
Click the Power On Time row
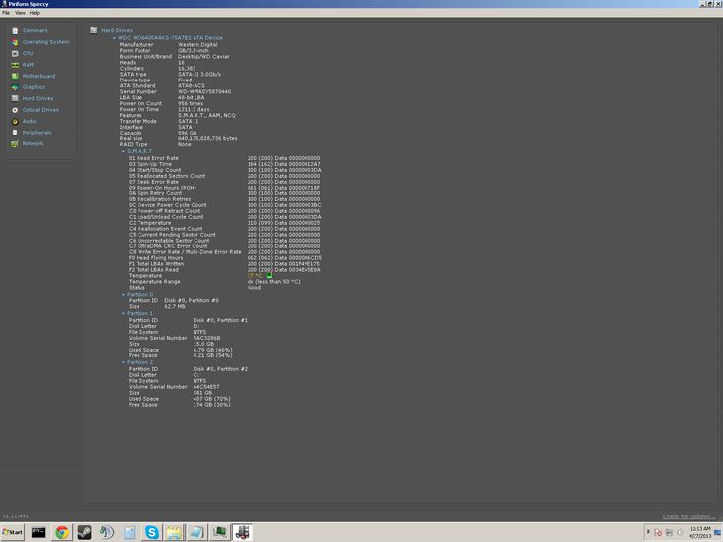click(165, 110)
